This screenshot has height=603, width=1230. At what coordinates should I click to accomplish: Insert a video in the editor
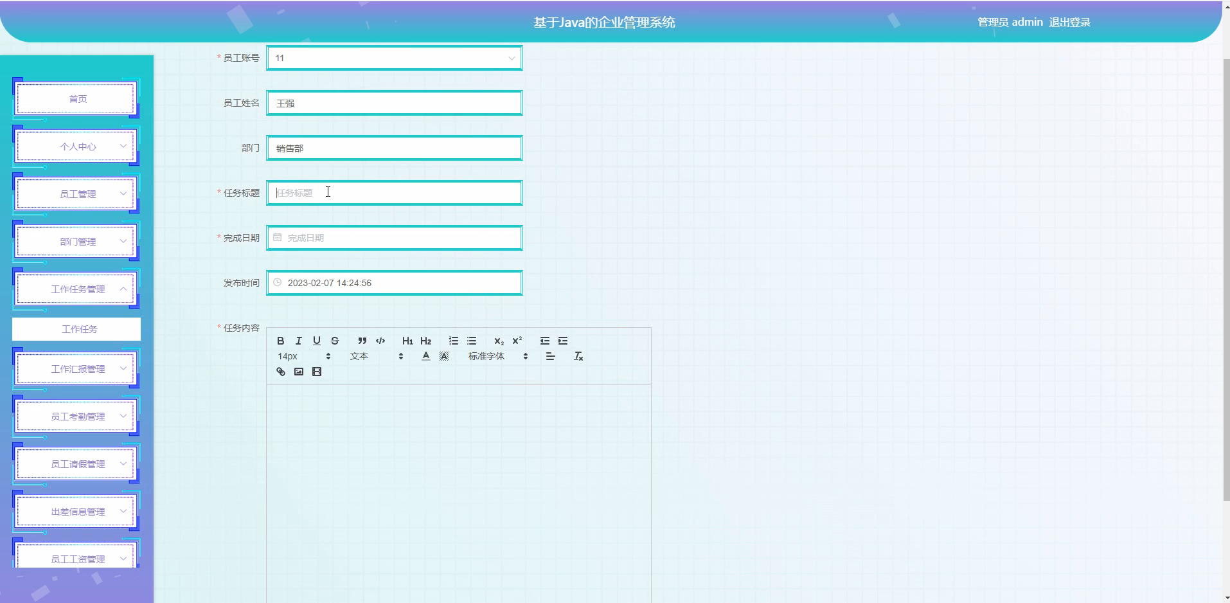(316, 372)
